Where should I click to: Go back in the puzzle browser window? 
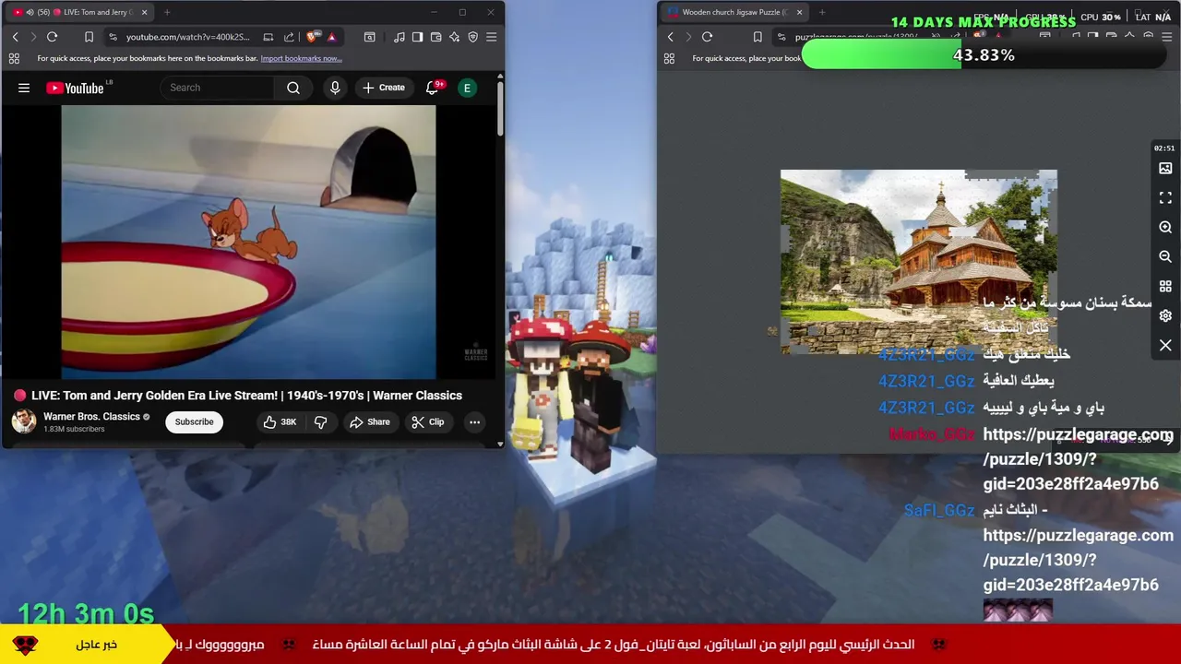coord(670,37)
